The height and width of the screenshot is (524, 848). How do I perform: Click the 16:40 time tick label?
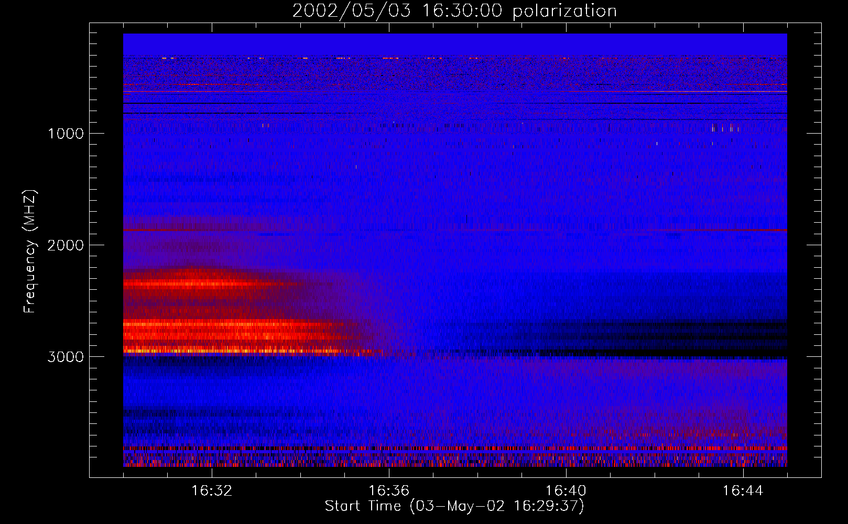tap(566, 491)
